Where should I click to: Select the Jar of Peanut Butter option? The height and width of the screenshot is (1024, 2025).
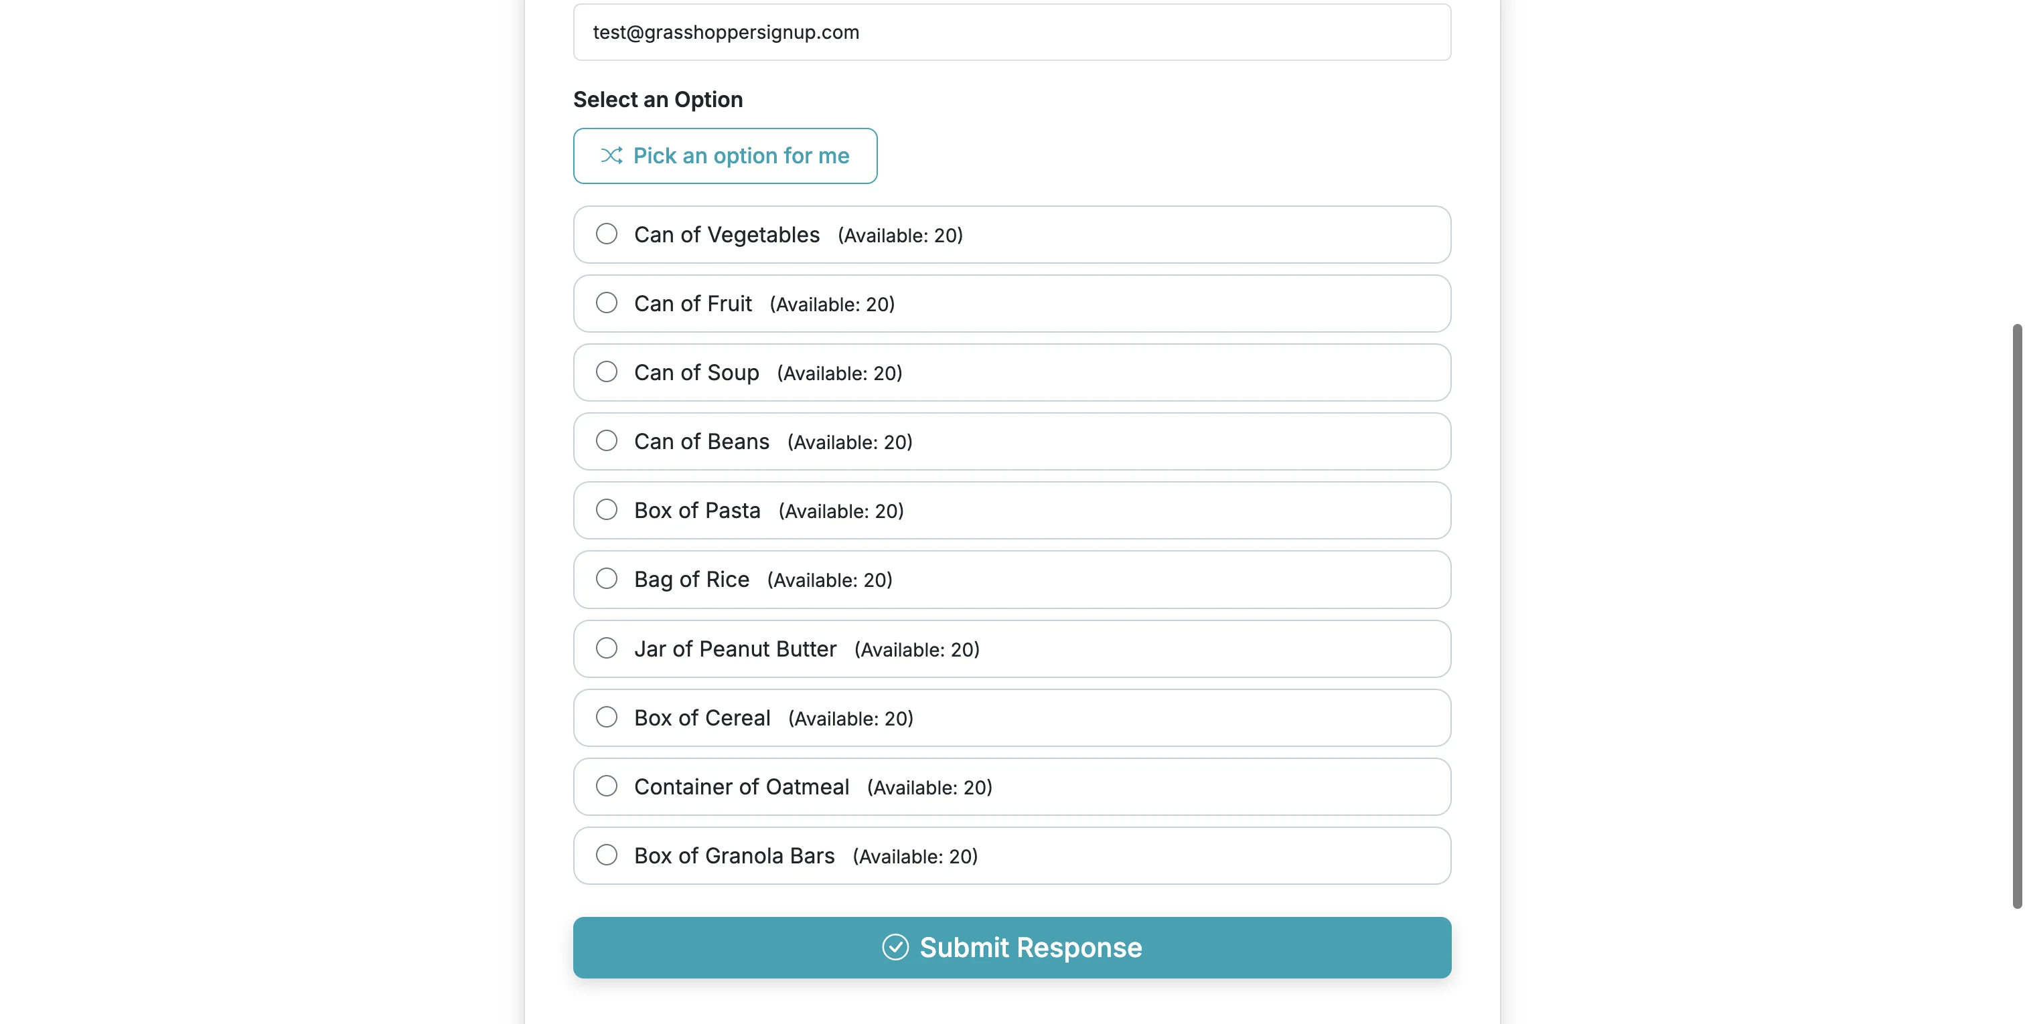606,648
